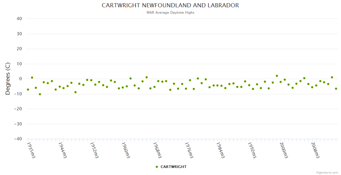Toggle the CARTWRIGHT series legend item
Viewport: 341px width, 175px height.
(173, 167)
